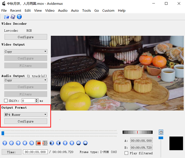185x158 pixels.
Task: Enable the audio Shift checkbox
Action: tap(6, 101)
